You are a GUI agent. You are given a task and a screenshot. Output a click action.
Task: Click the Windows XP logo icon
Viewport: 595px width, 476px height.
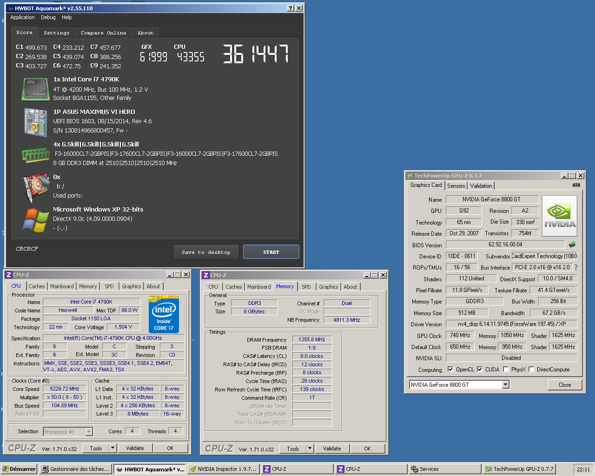click(x=36, y=220)
